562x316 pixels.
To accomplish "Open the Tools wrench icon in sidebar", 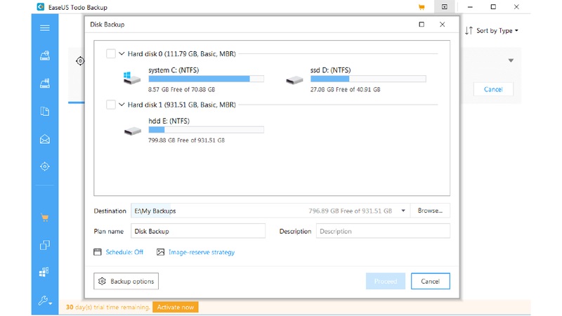I will coord(45,301).
